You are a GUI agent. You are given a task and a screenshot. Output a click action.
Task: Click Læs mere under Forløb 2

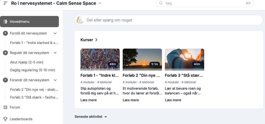pyautogui.click(x=131, y=100)
